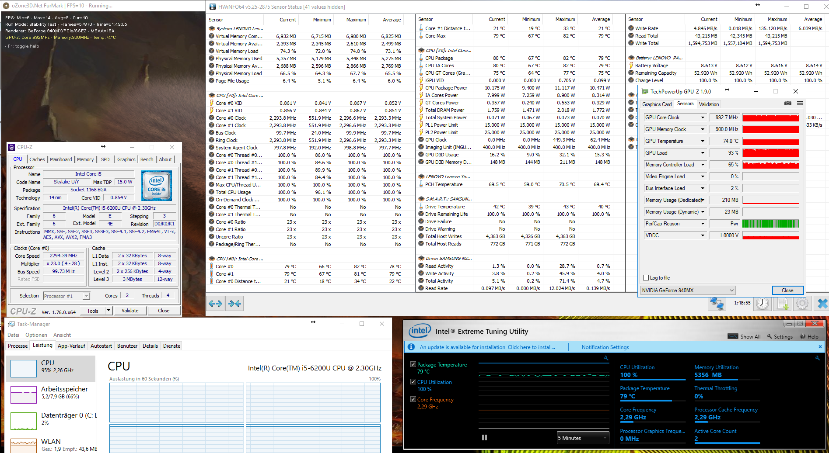Image resolution: width=829 pixels, height=453 pixels.
Task: Click HWiNFO log file with plus icon
Action: point(783,303)
